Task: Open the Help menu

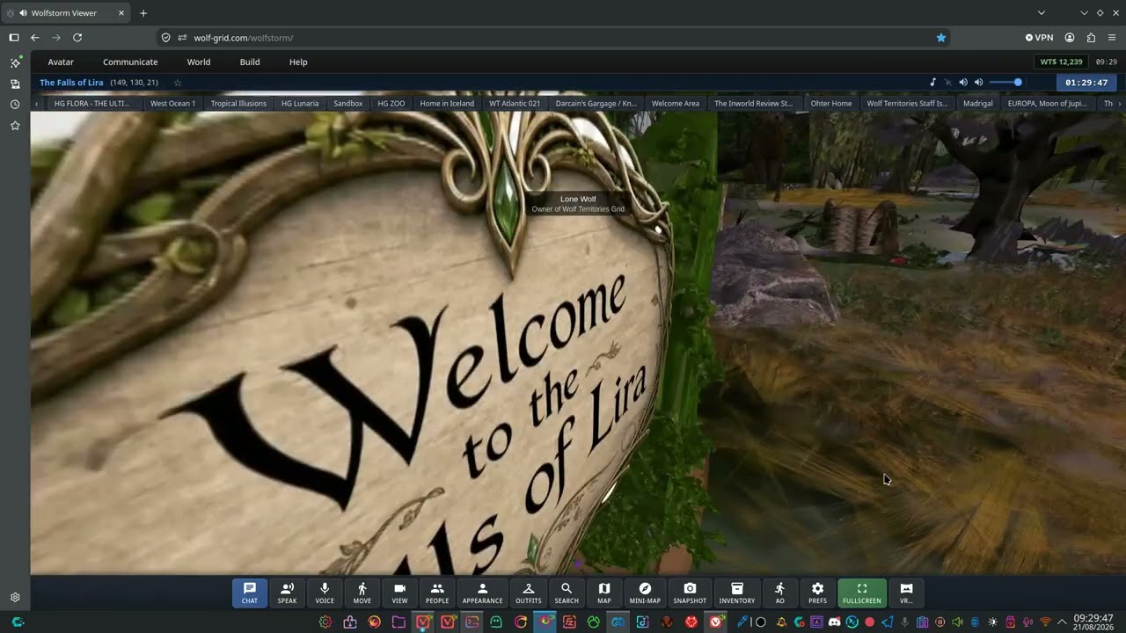Action: pos(298,62)
